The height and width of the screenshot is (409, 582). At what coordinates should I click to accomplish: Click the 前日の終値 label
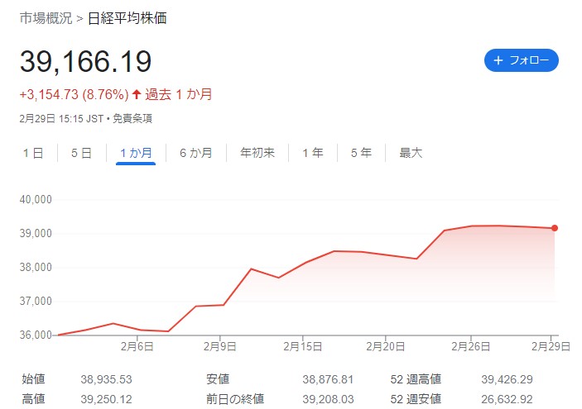pos(235,399)
